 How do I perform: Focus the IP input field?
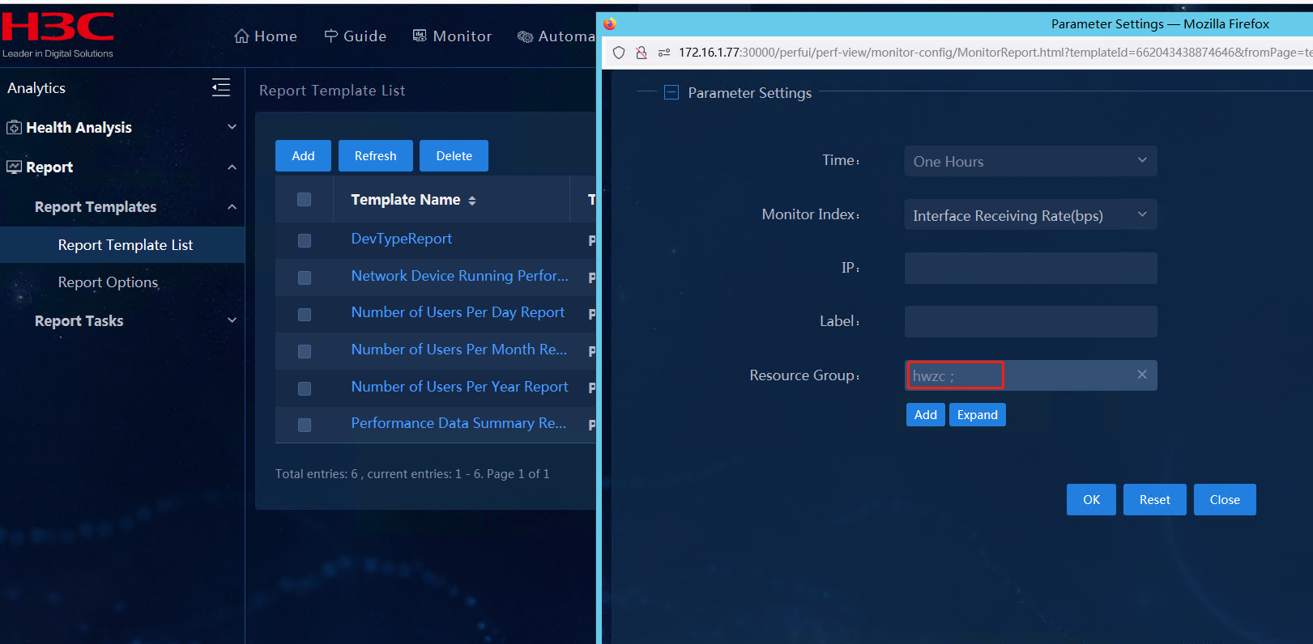point(1030,268)
